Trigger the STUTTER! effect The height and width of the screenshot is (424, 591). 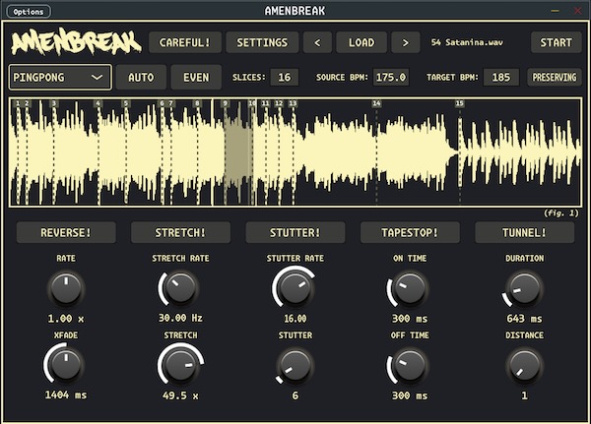(x=295, y=233)
